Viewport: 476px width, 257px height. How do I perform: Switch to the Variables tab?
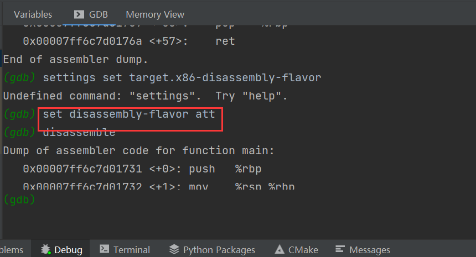coord(33,14)
